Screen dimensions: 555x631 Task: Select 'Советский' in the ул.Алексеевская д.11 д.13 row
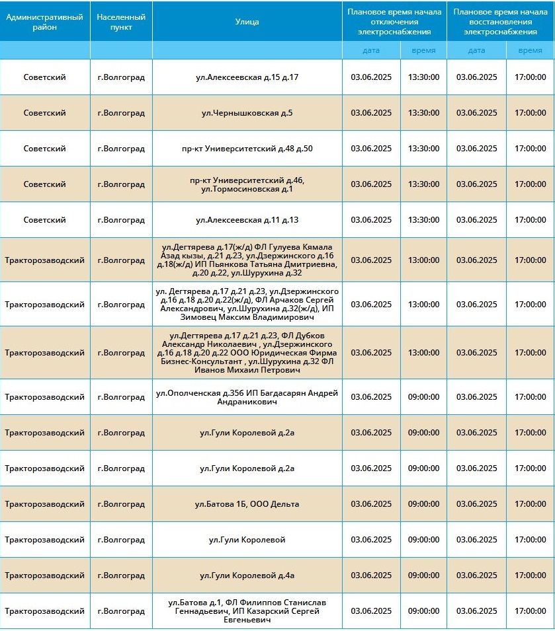[x=45, y=220]
